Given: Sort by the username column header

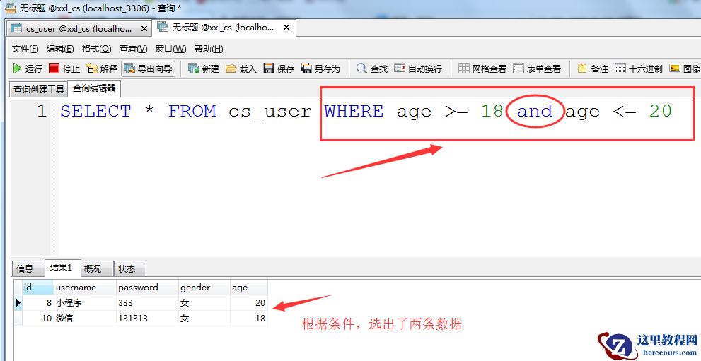Looking at the screenshot, I should tap(85, 288).
